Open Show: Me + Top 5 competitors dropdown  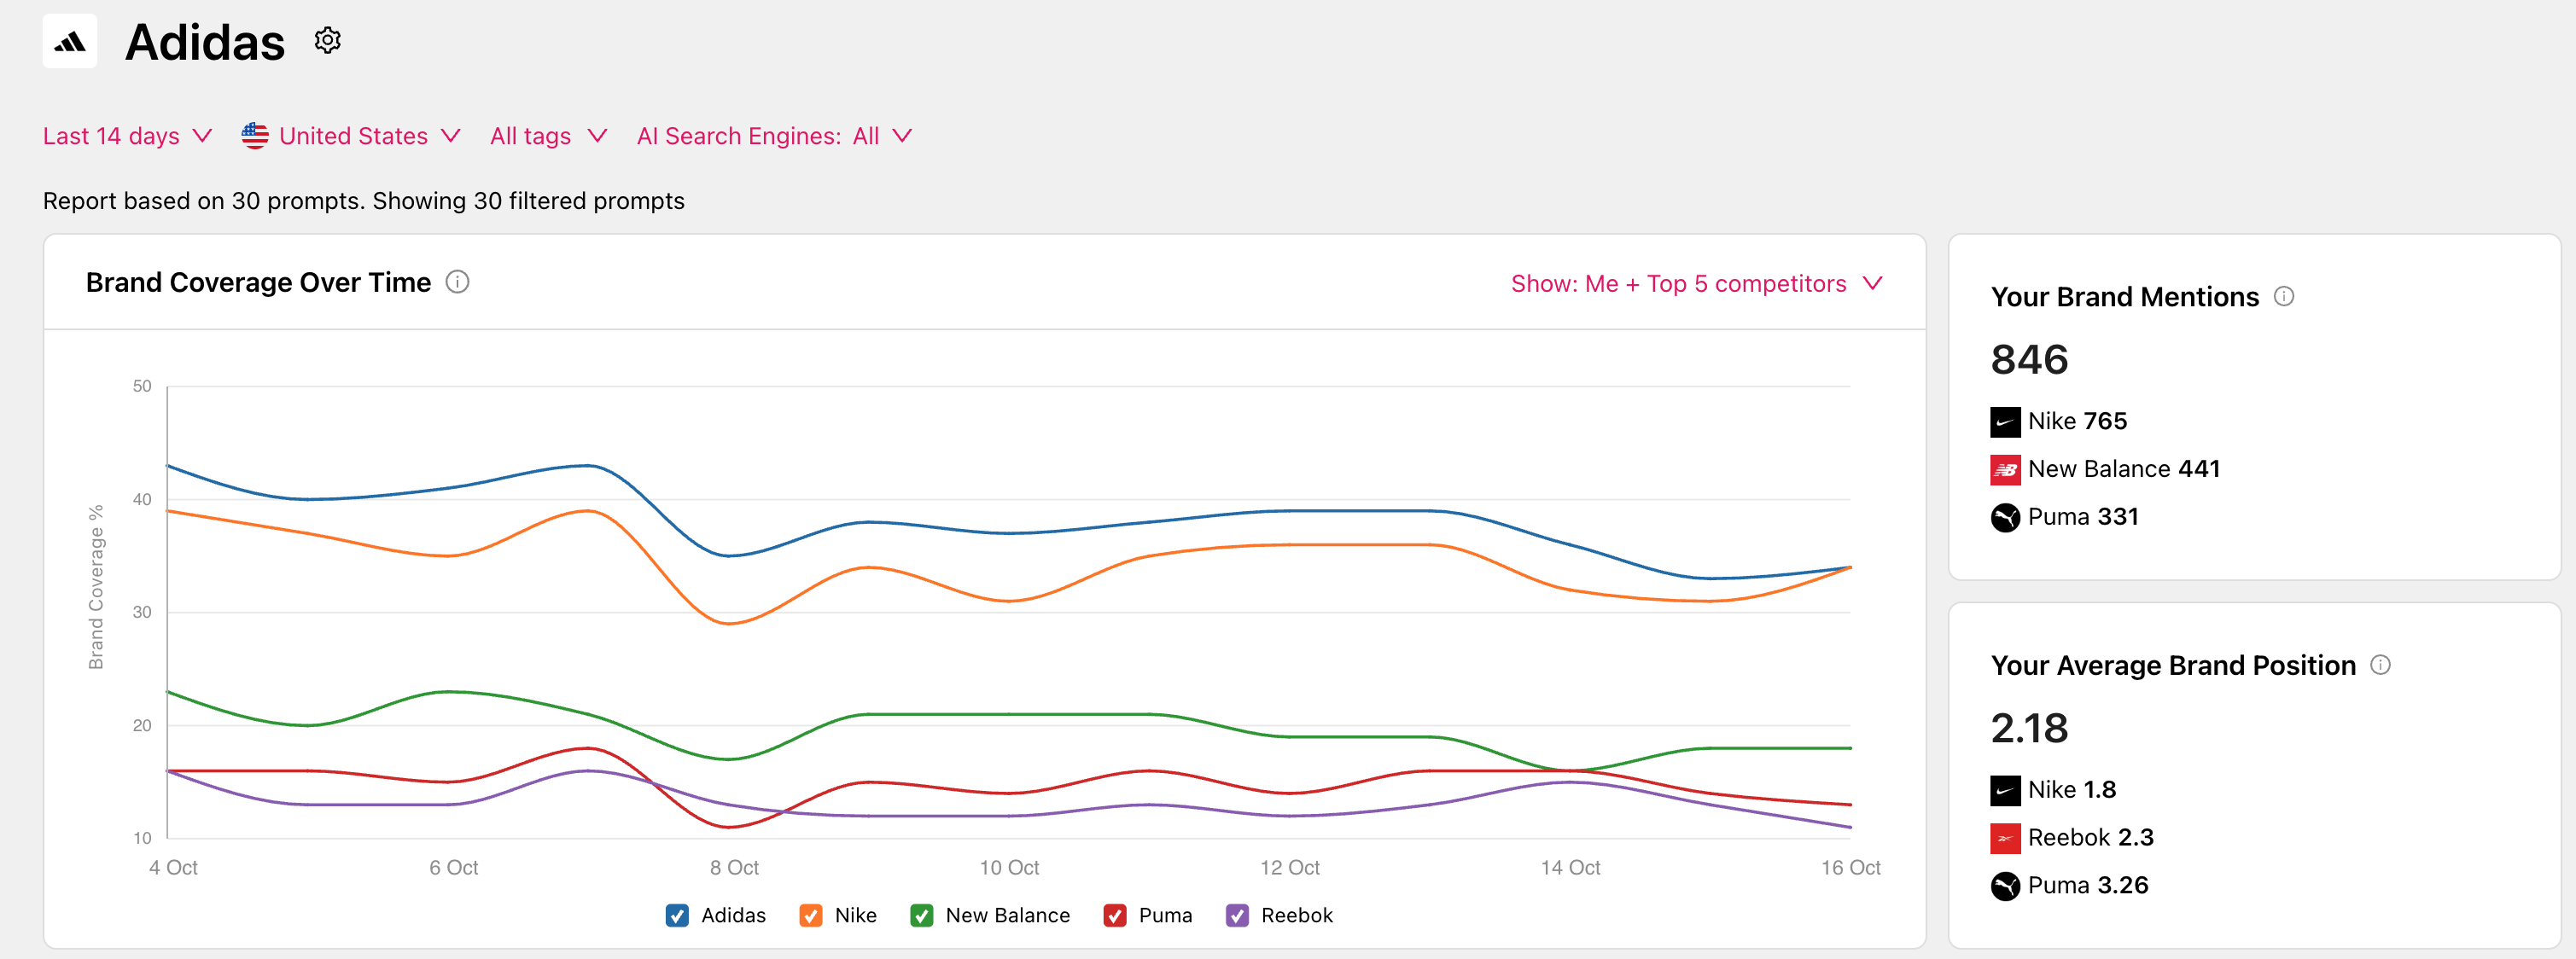click(1696, 284)
